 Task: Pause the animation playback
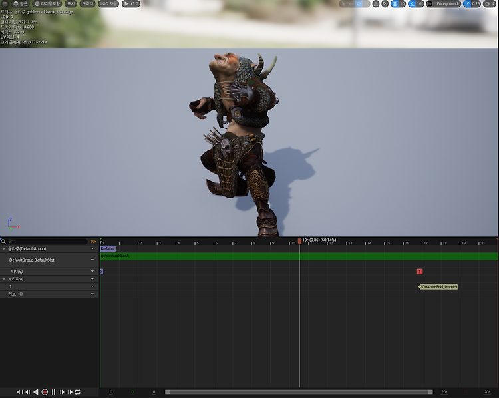click(53, 392)
